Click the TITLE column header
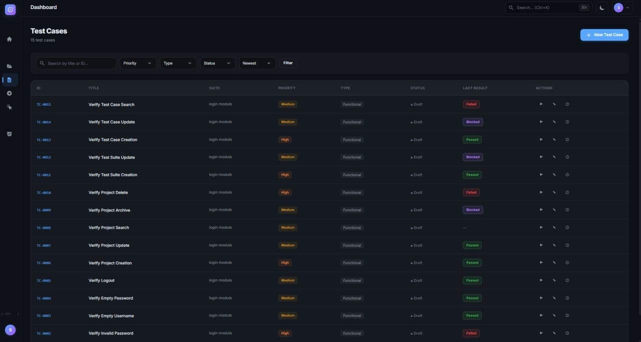This screenshot has height=342, width=641. point(94,88)
